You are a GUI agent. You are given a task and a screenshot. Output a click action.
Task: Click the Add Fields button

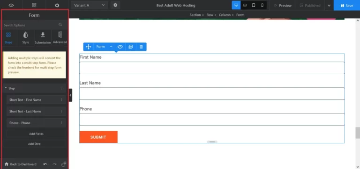(36, 134)
